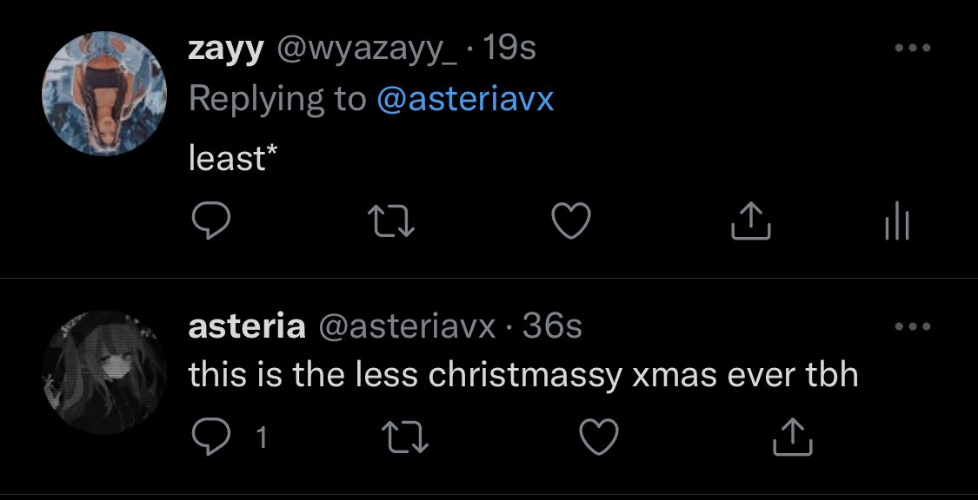
Task: Share zayy's "least*" tweet
Action: 750,223
